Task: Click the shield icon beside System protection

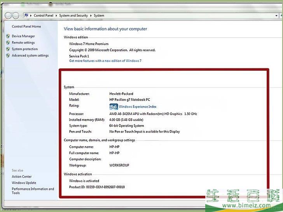Action: pos(8,49)
